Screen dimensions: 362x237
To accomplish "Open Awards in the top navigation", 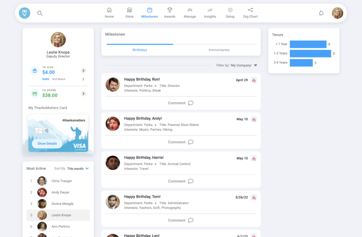I will (170, 13).
